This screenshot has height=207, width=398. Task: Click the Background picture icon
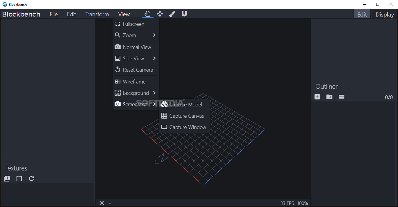117,93
